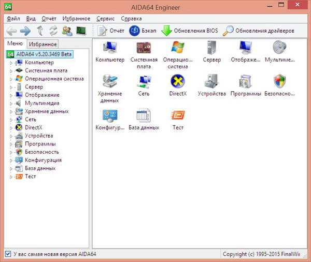The height and width of the screenshot is (262, 311).
Task: Switch to the Избранное tab
Action: coord(43,45)
